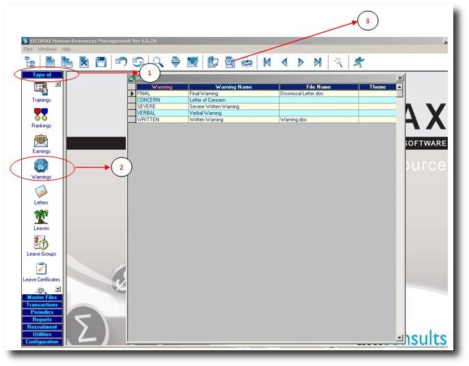This screenshot has height=366, width=469.
Task: Go to first record navigation button
Action: [x=267, y=62]
